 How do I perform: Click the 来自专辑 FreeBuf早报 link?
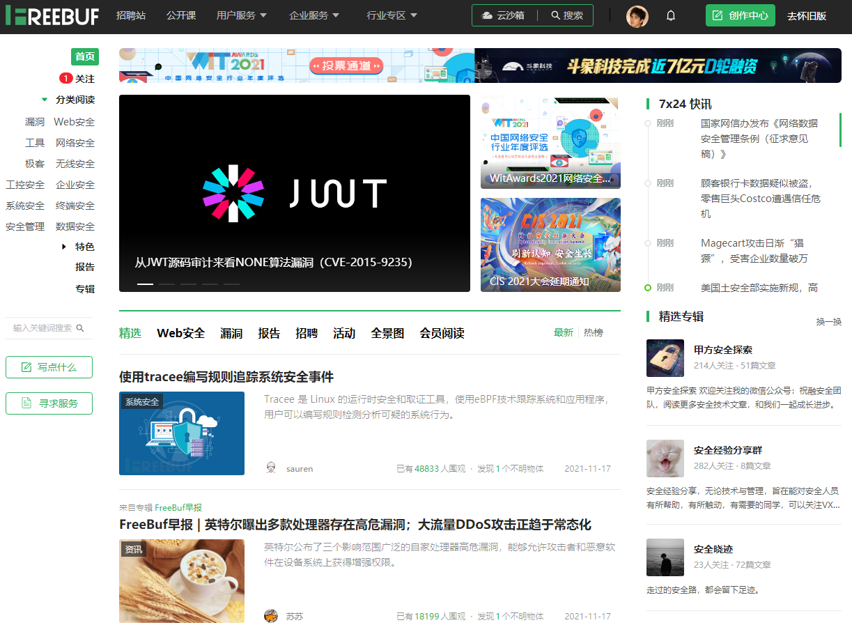[x=178, y=508]
